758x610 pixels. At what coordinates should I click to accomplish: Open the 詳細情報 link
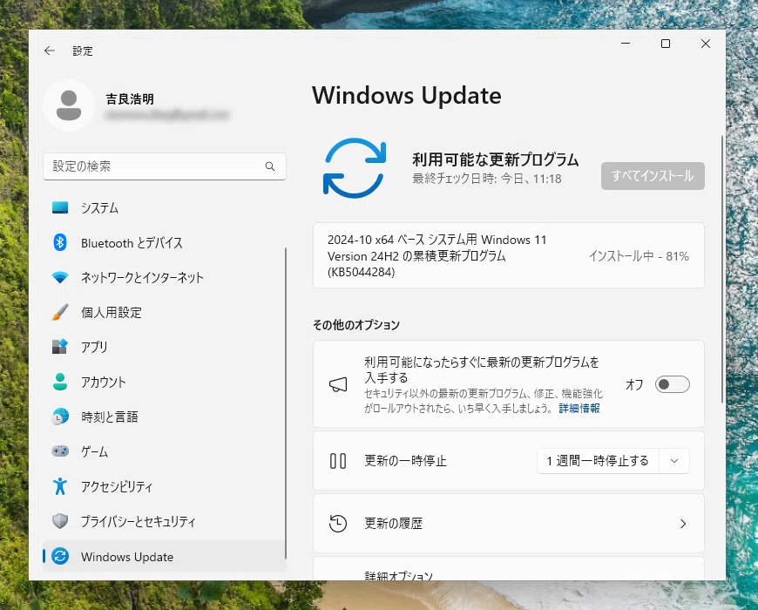[579, 409]
